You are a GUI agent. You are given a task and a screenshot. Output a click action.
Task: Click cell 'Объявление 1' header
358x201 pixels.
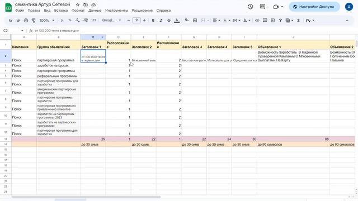click(293, 45)
